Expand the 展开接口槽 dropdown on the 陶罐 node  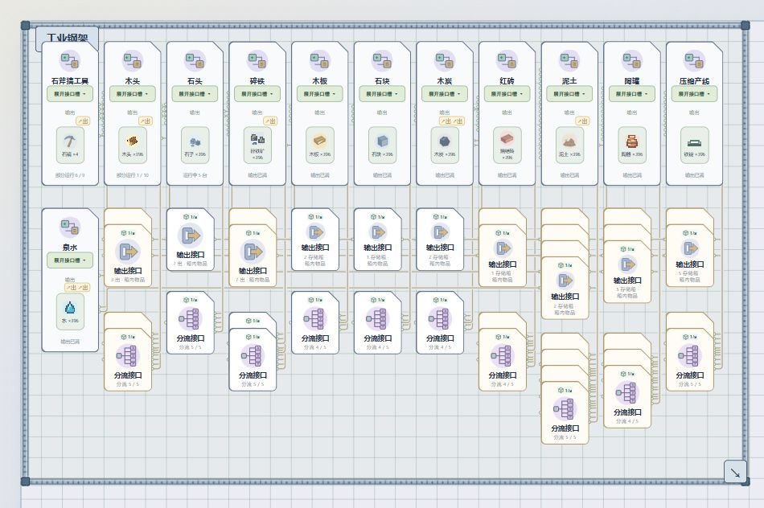click(x=631, y=94)
